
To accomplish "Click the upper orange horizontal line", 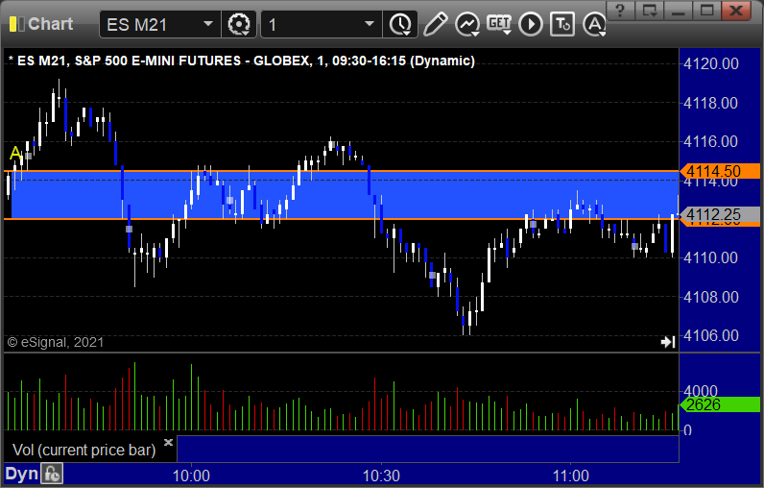I will pyautogui.click(x=341, y=171).
